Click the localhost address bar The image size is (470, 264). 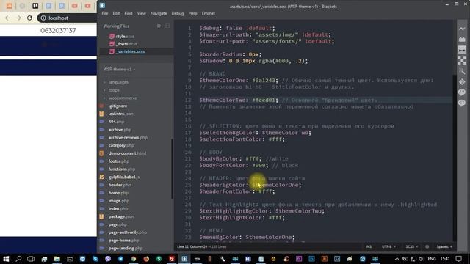point(68,18)
